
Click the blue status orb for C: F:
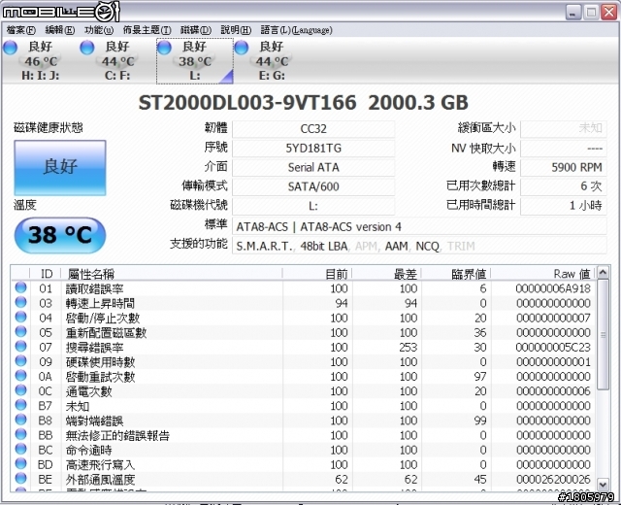click(87, 48)
